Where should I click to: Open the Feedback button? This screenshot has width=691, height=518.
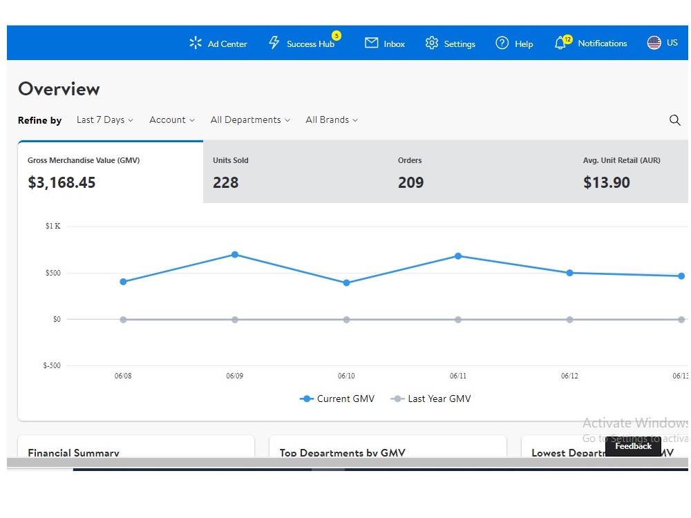(633, 446)
